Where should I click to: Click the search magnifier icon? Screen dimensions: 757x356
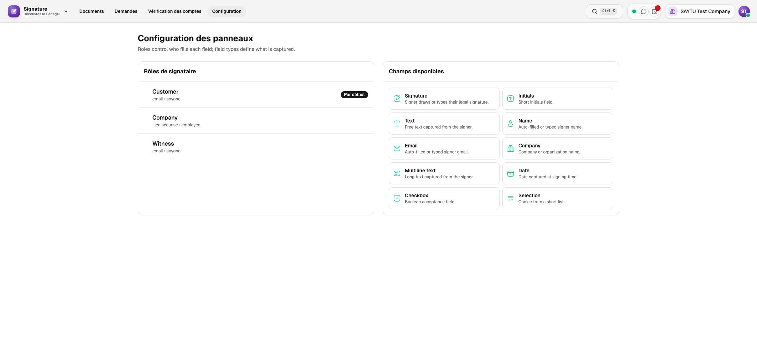coord(595,11)
